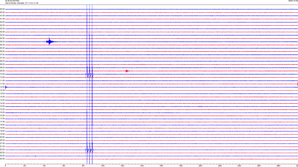The width and height of the screenshot is (298, 167).
Task: Click the 6m tick on the minute axis
Action: [64, 166]
